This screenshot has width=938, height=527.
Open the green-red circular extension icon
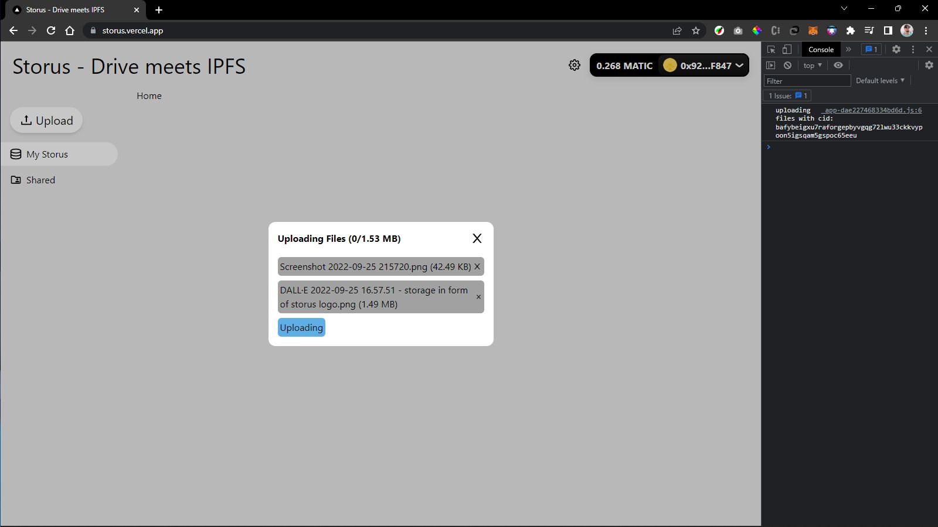click(719, 30)
